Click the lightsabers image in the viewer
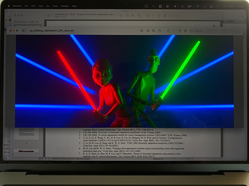249x186 pixels. tap(124, 81)
